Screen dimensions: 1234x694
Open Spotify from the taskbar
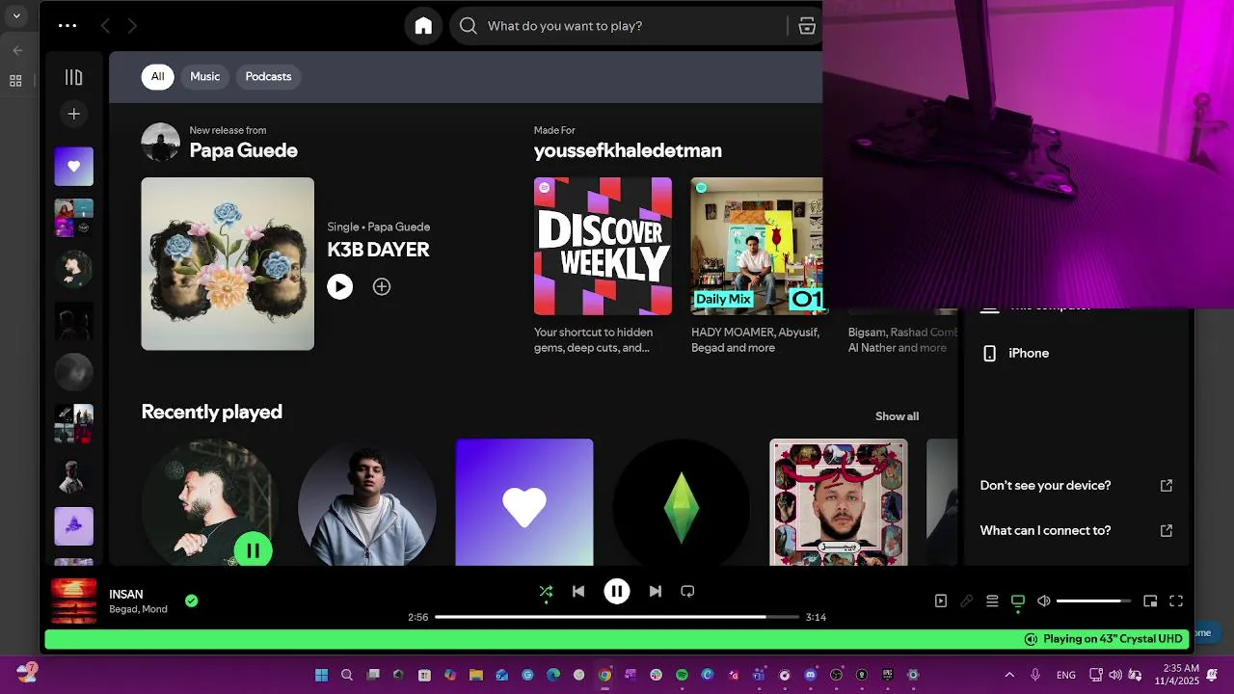(x=682, y=675)
